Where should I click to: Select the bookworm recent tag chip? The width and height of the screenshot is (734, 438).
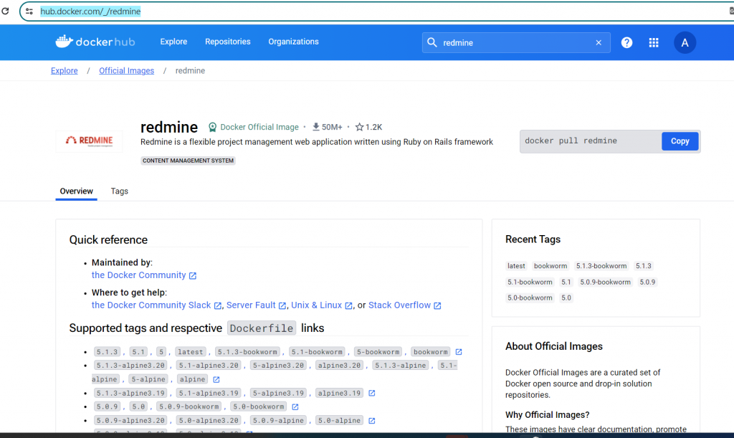tap(550, 266)
